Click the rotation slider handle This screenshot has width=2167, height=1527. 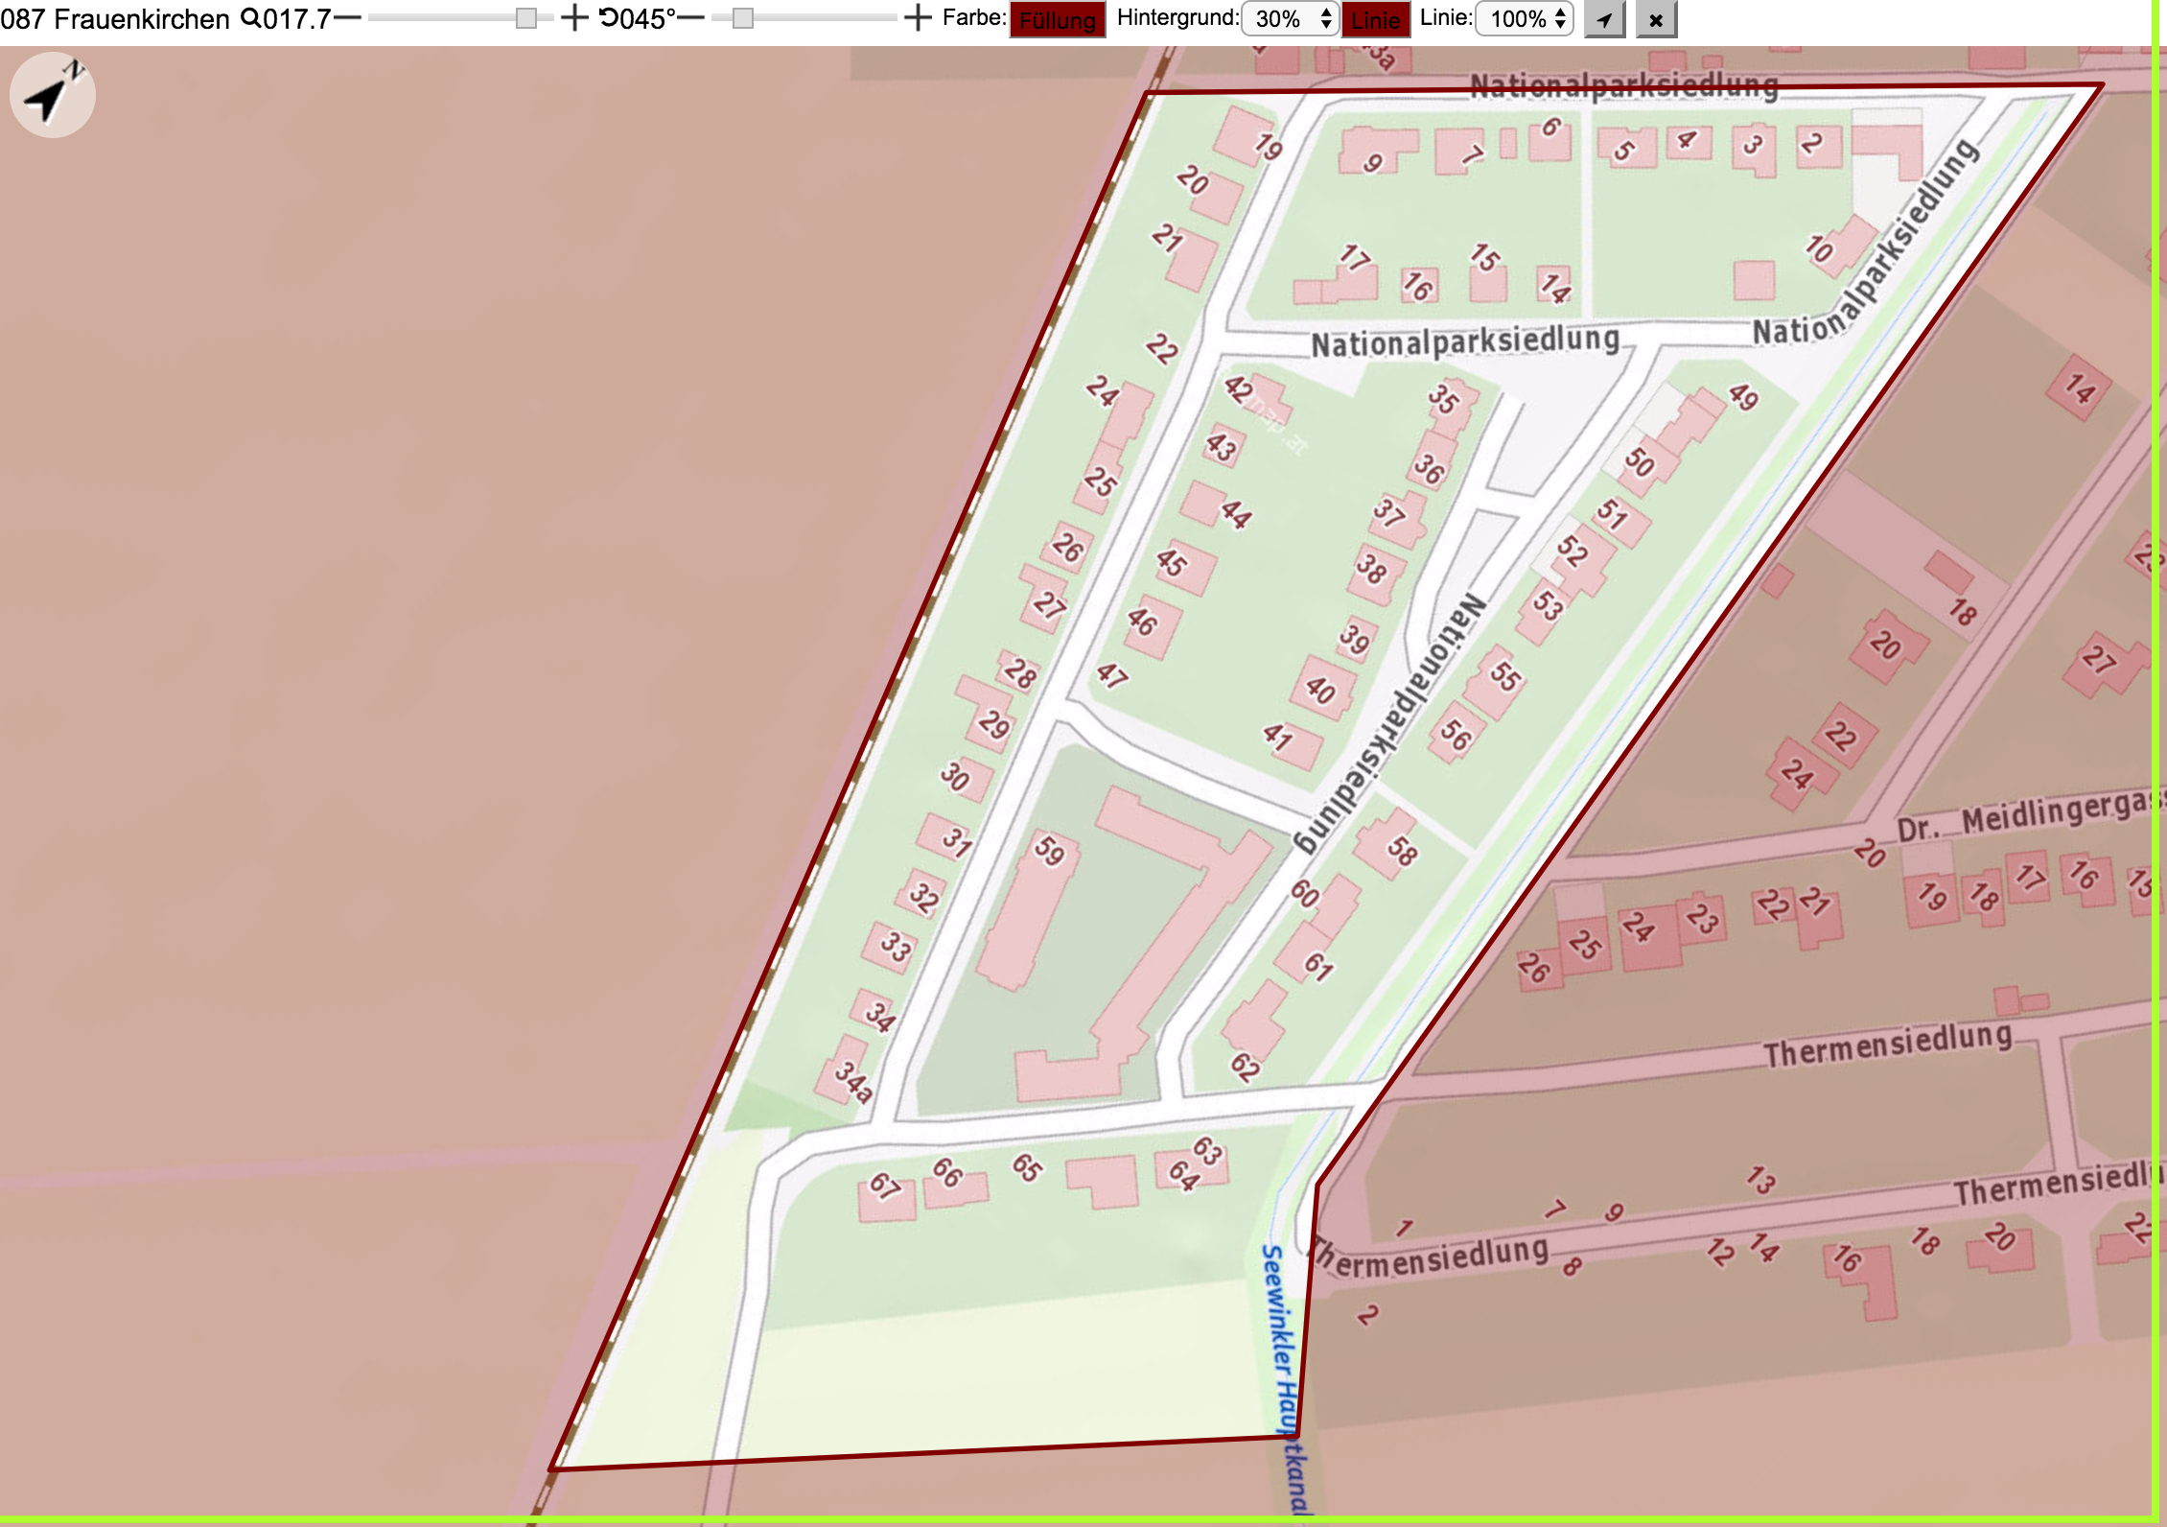pyautogui.click(x=742, y=18)
